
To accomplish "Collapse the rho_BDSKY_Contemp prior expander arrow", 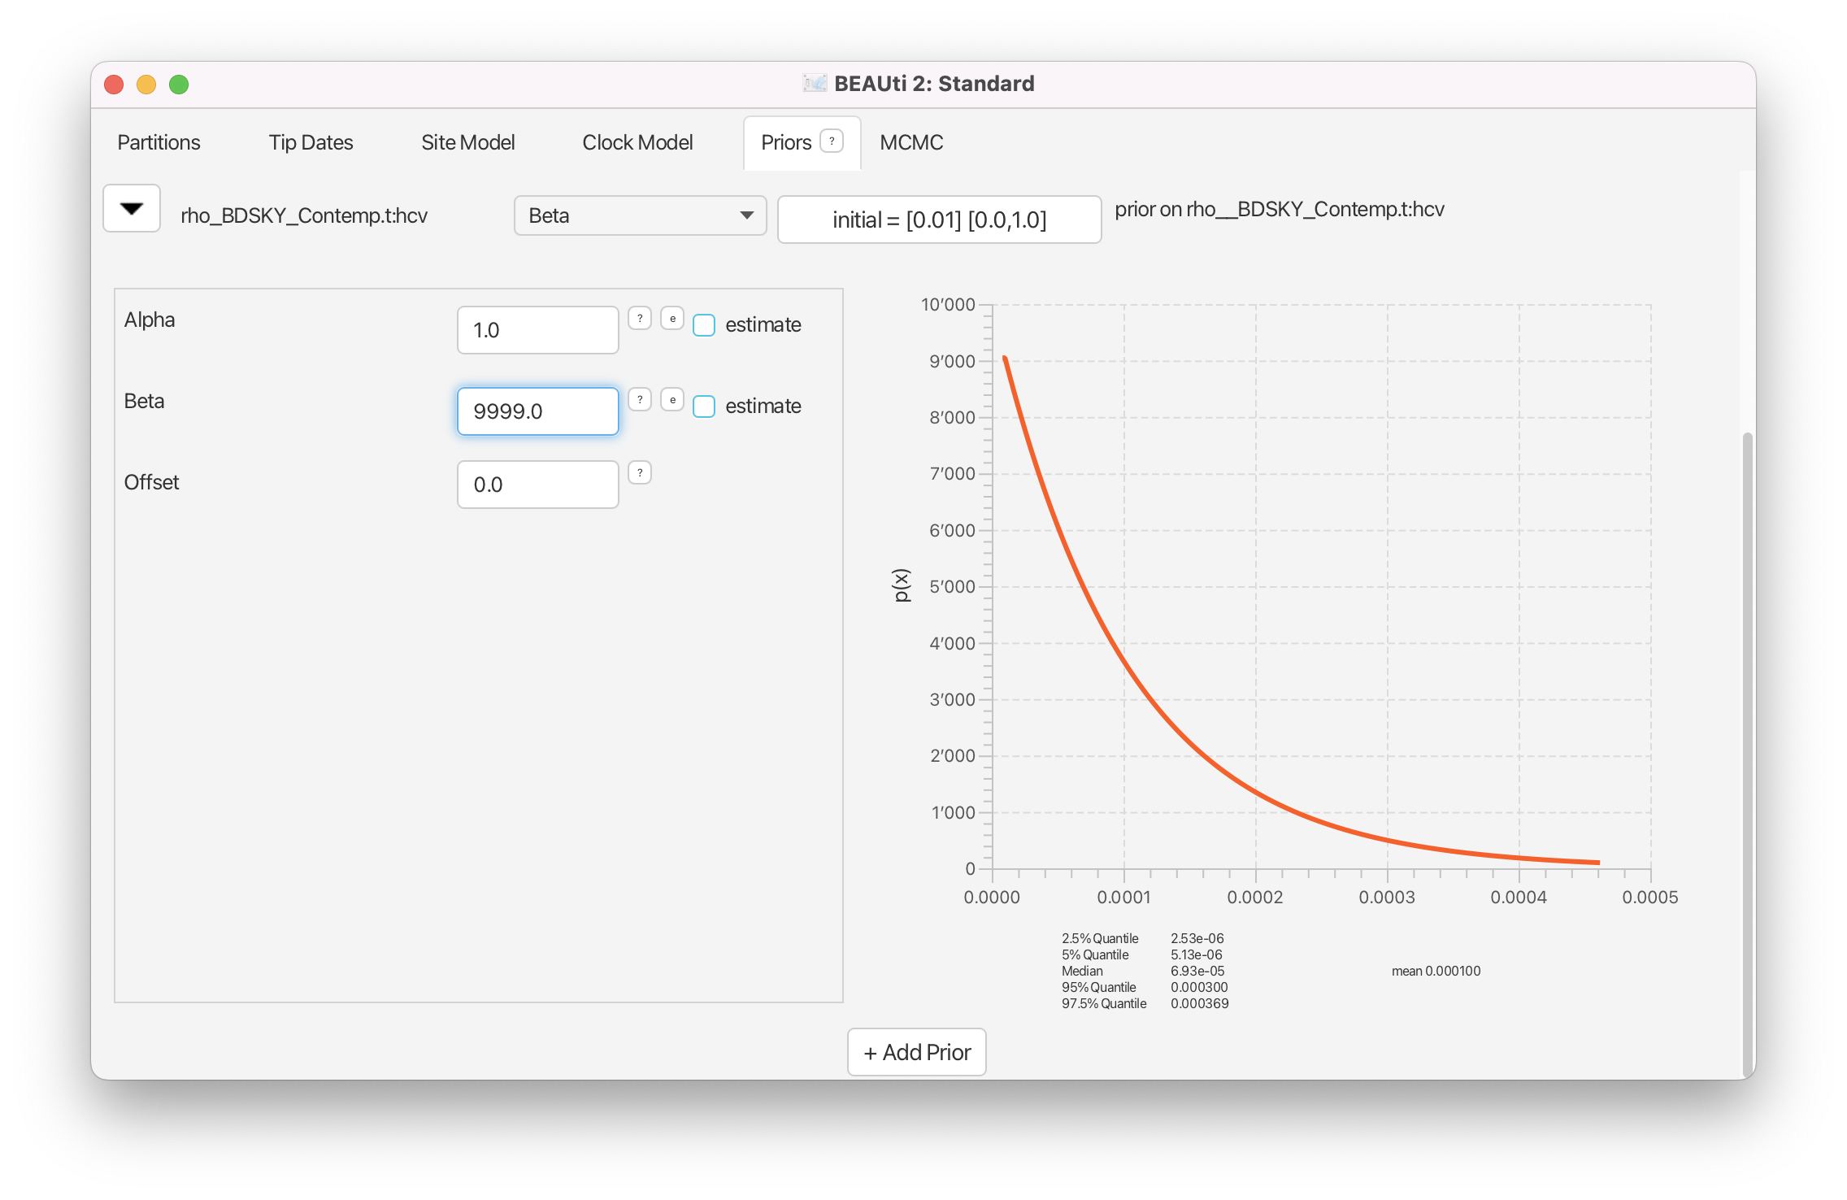I will coord(132,209).
